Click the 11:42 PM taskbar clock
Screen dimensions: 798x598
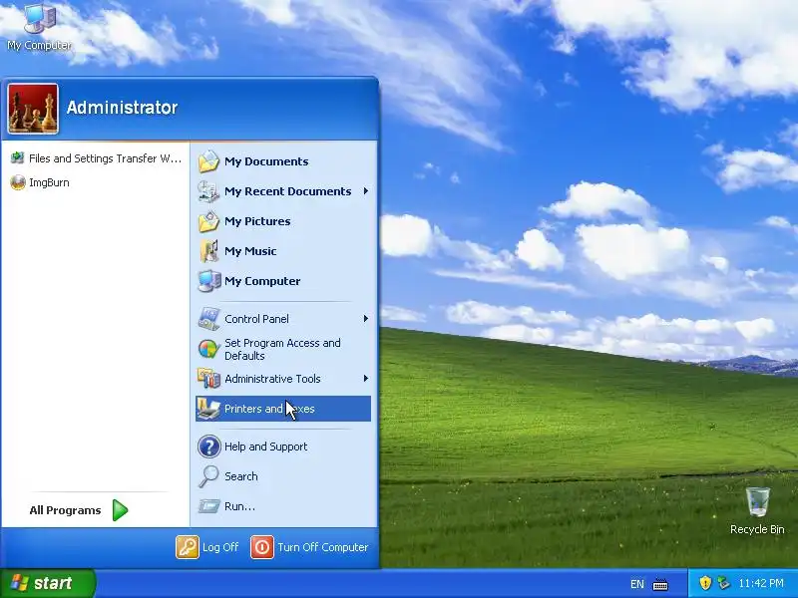click(x=761, y=583)
